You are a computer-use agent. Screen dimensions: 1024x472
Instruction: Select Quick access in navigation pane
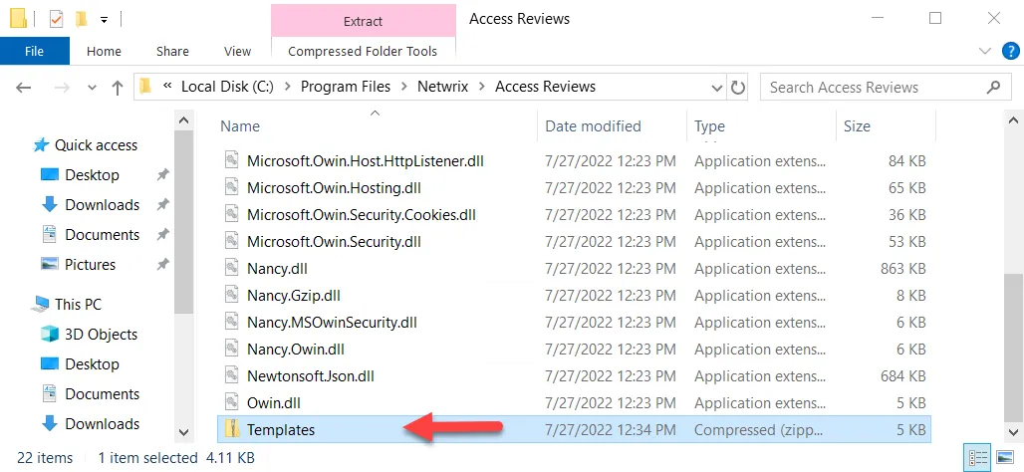pos(96,145)
